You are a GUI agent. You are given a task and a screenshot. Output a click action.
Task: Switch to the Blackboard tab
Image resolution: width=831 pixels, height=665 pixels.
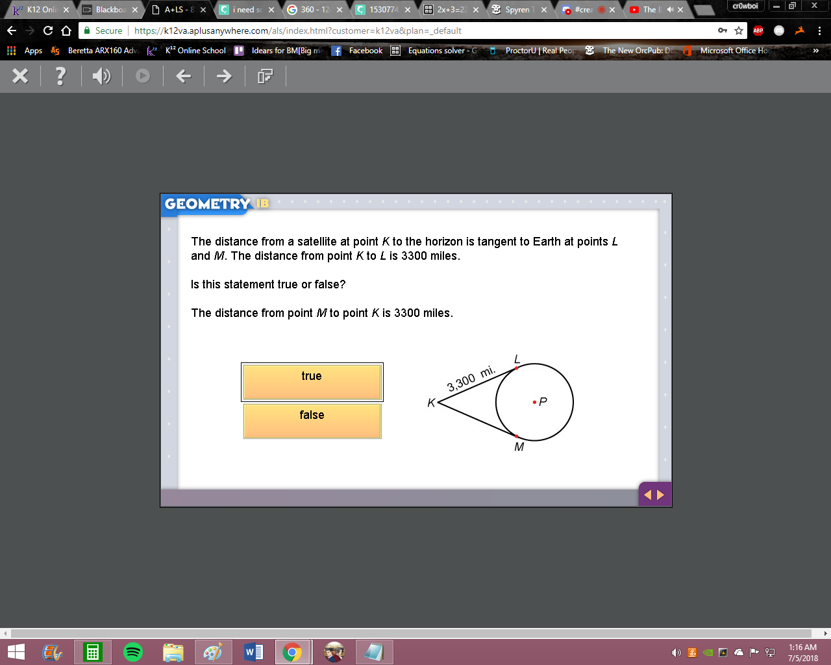[109, 10]
